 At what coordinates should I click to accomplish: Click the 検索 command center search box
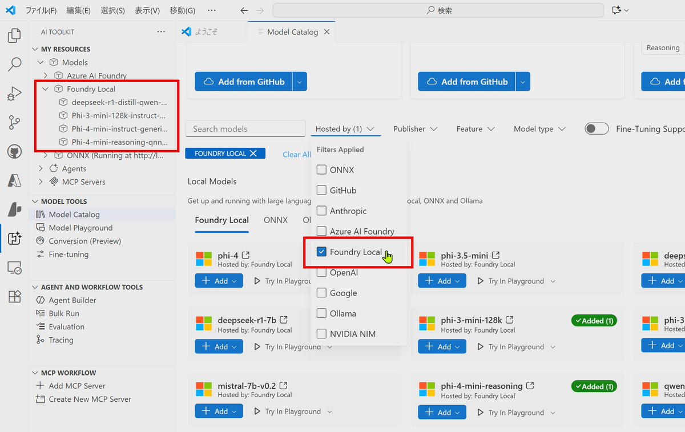[438, 10]
